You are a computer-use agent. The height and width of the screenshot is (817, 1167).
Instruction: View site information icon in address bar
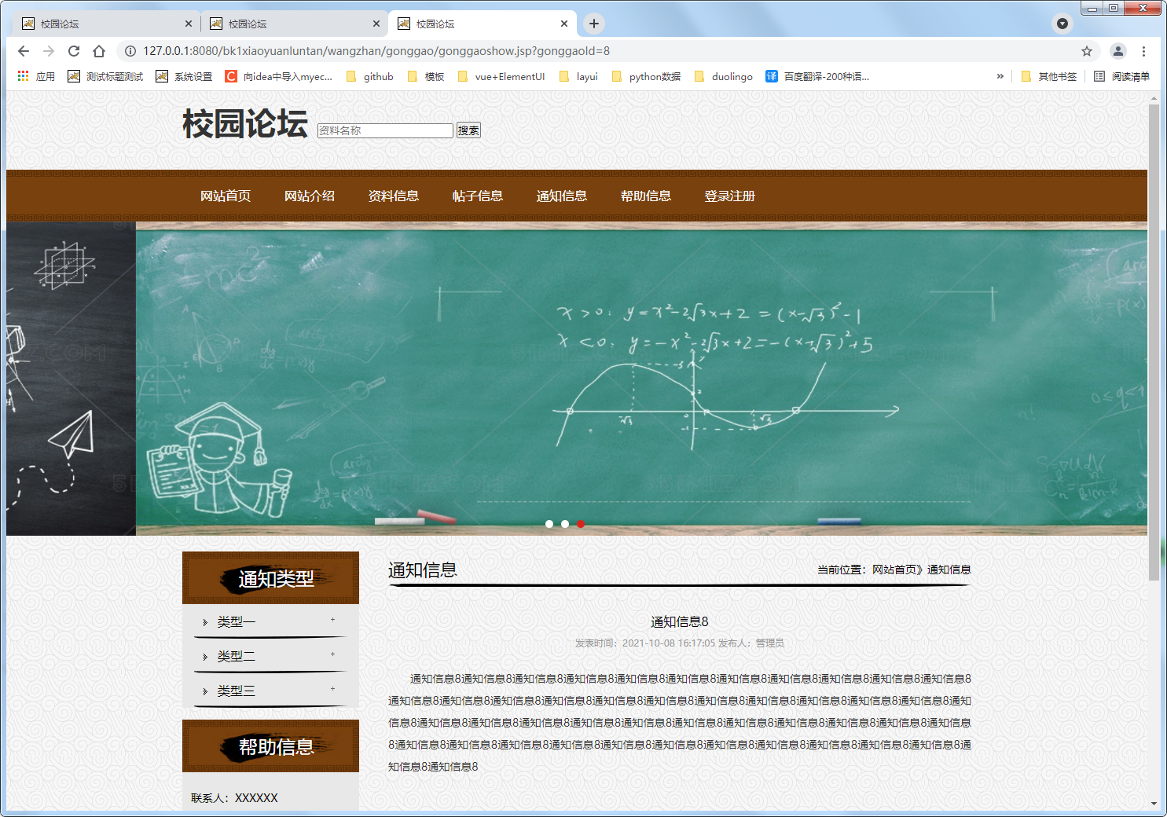[130, 51]
